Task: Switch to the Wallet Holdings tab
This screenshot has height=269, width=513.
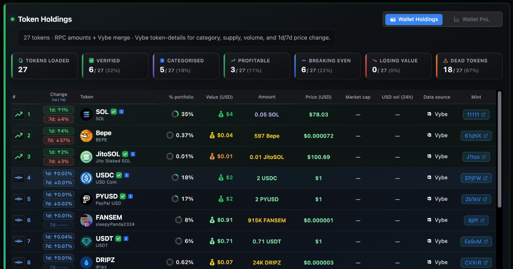Action: tap(414, 19)
